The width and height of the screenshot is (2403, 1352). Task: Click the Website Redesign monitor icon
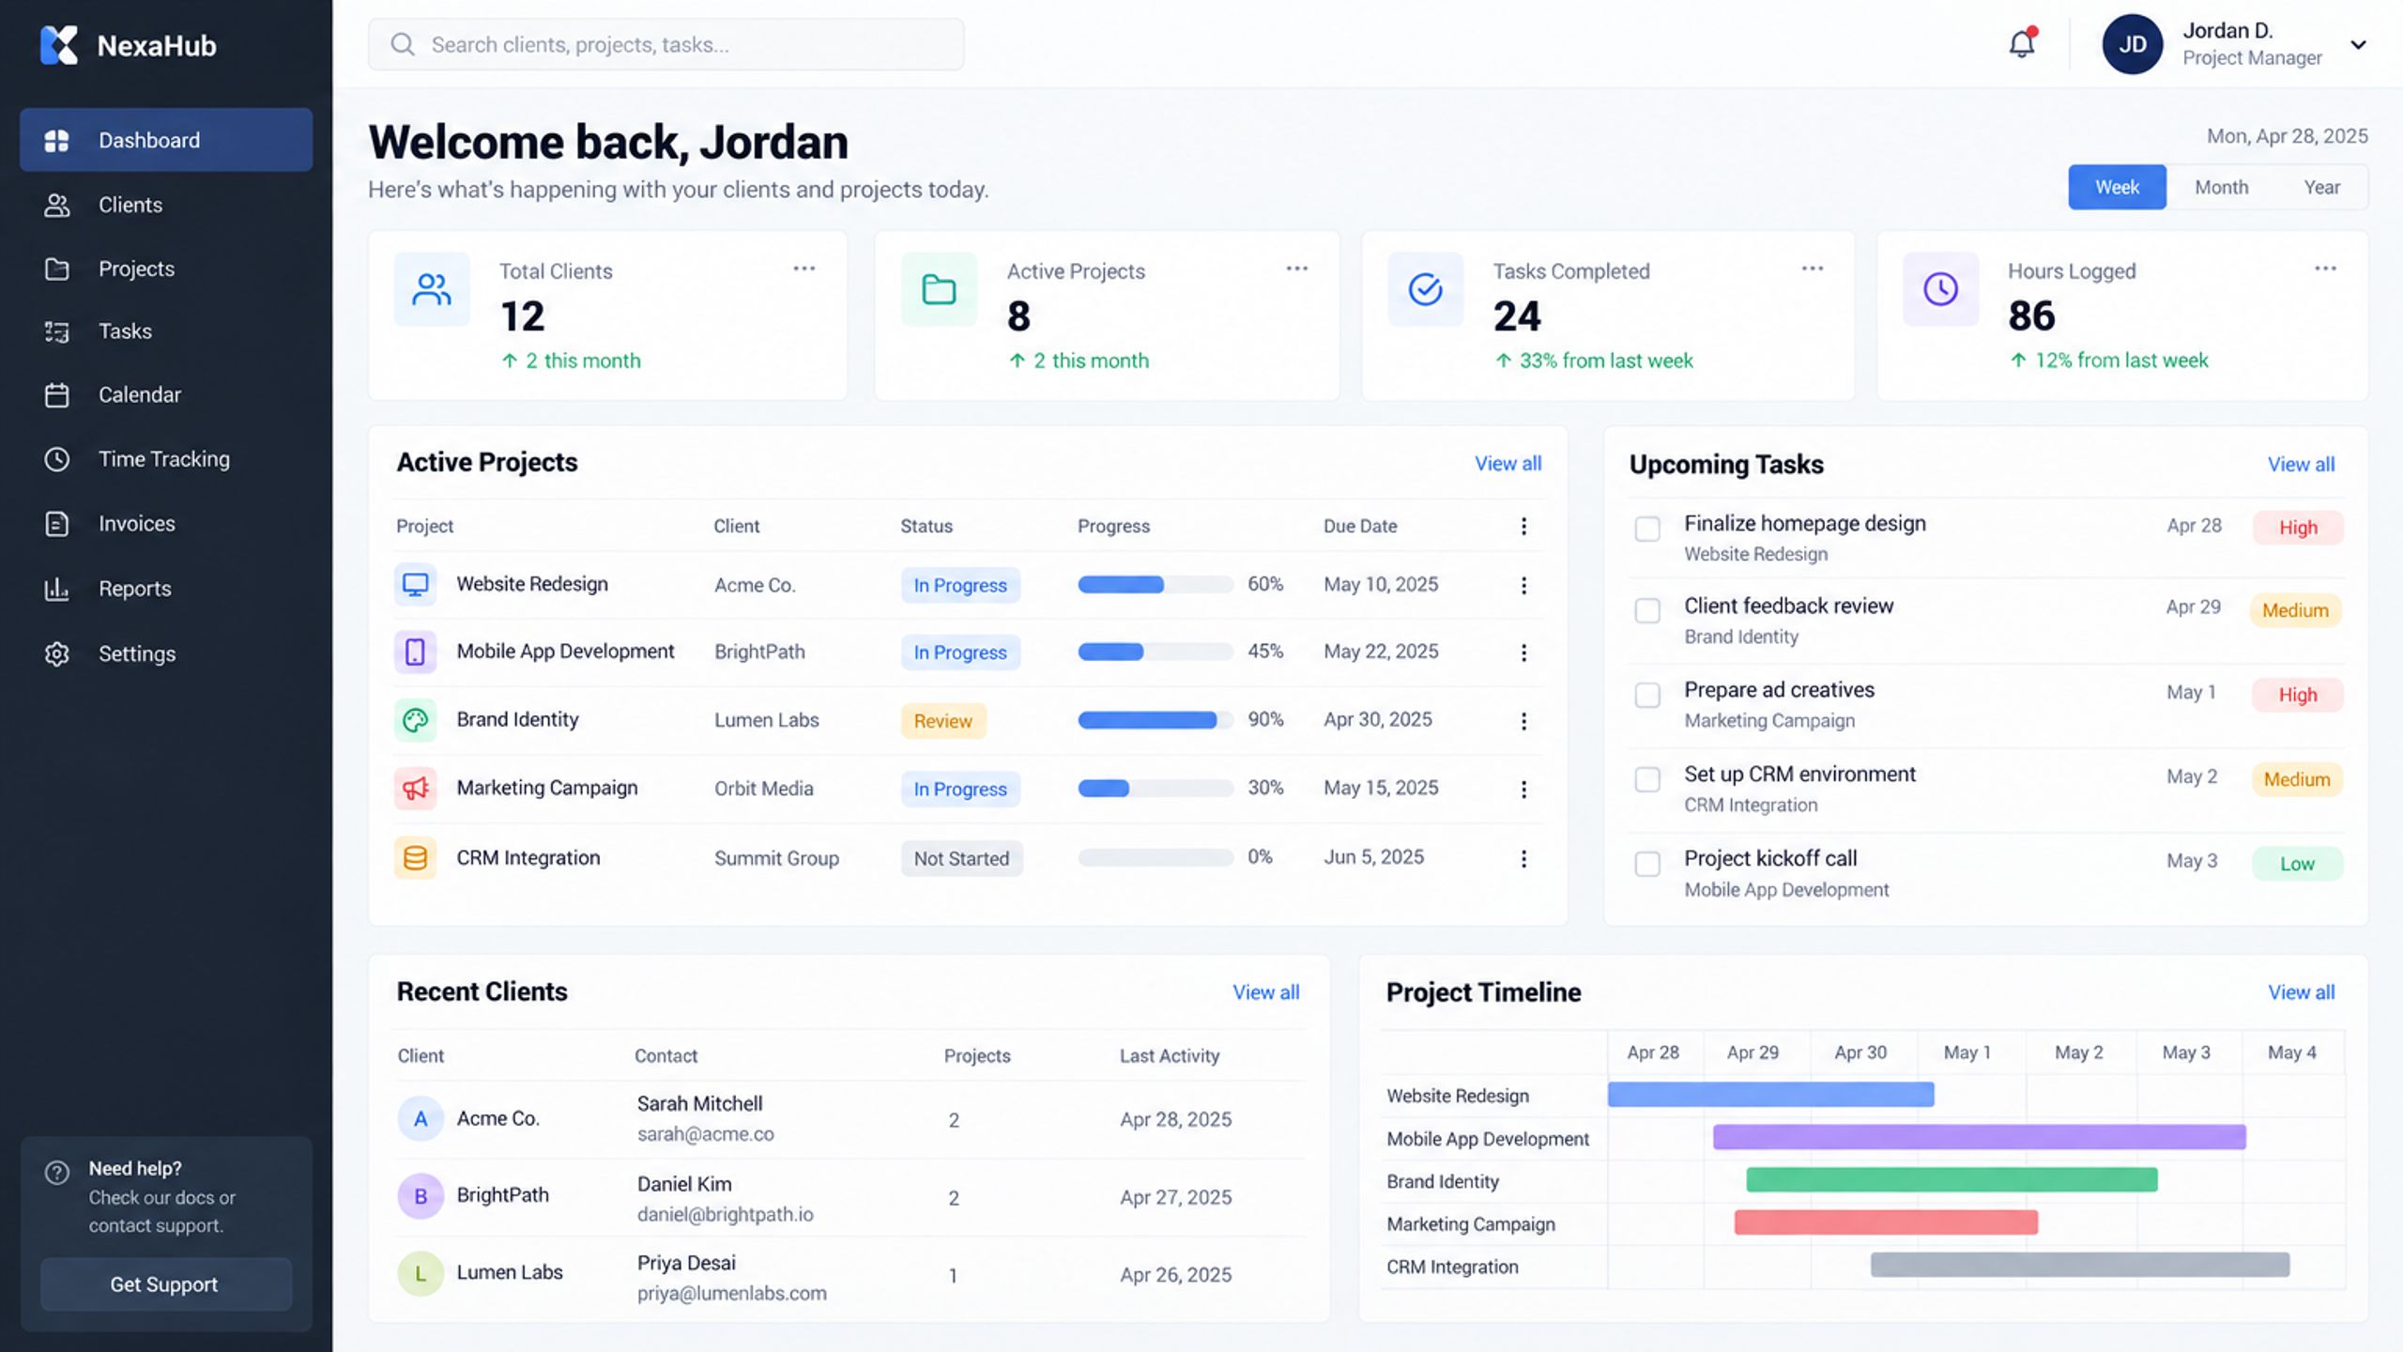[415, 584]
